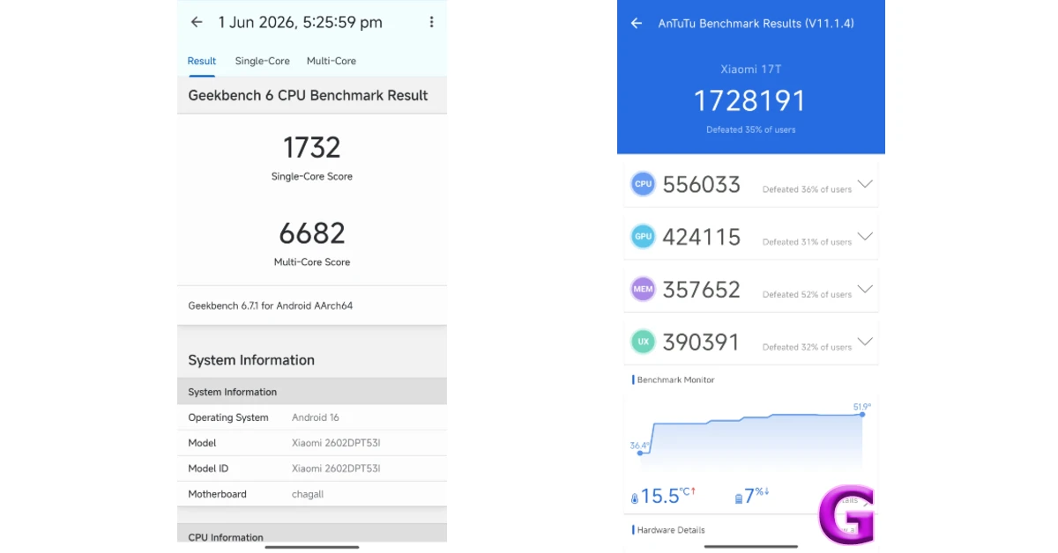
Task: Switch to the Multi-Core tab
Action: pyautogui.click(x=332, y=61)
